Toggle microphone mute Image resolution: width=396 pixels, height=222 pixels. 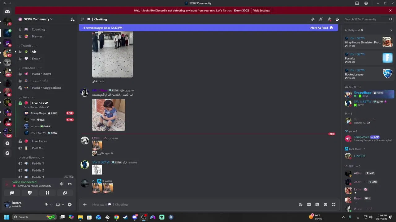(46, 204)
